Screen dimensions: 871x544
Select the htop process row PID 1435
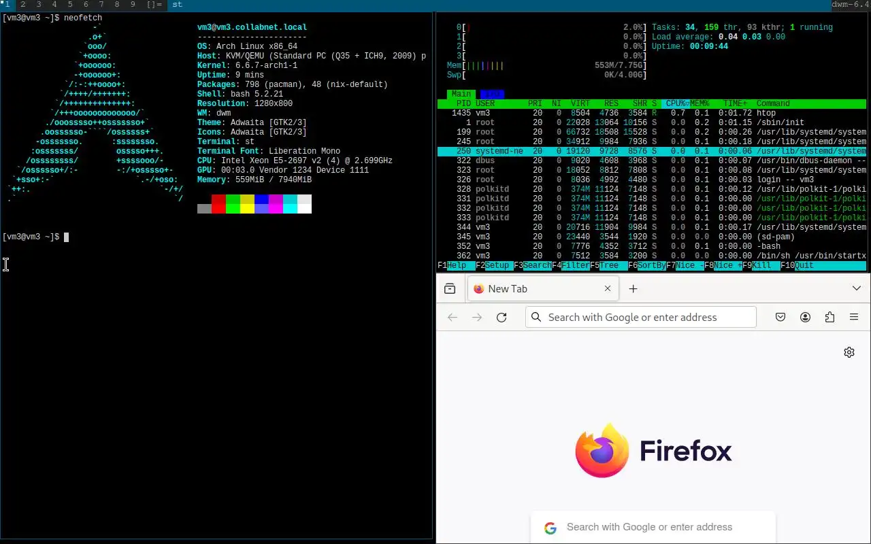(x=652, y=113)
